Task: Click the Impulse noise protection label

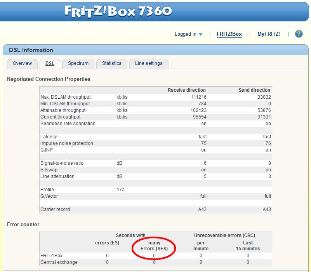Action: 67,143
